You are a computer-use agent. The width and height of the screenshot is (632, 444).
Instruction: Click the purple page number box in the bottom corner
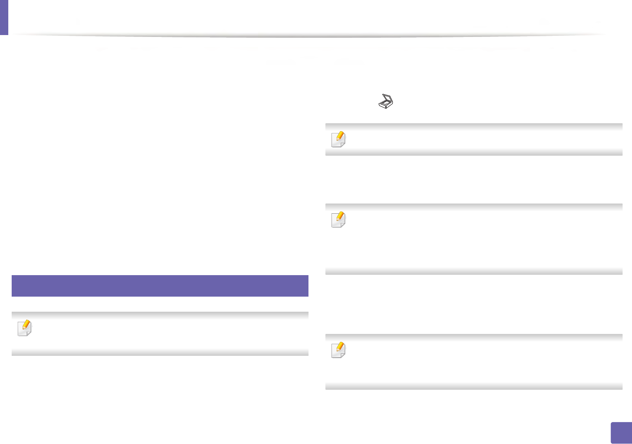point(621,433)
